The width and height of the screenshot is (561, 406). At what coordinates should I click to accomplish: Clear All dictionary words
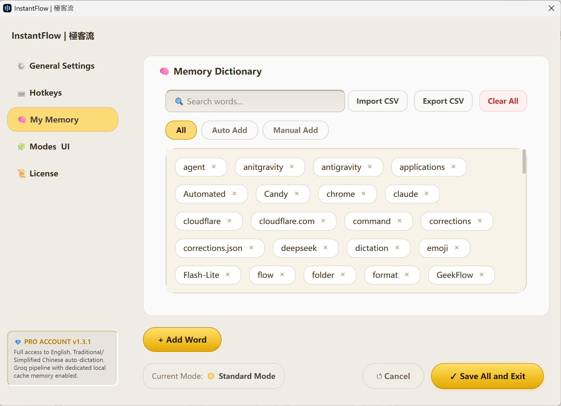click(x=503, y=101)
